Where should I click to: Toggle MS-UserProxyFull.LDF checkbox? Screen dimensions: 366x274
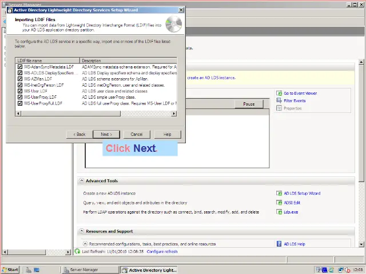click(20, 103)
